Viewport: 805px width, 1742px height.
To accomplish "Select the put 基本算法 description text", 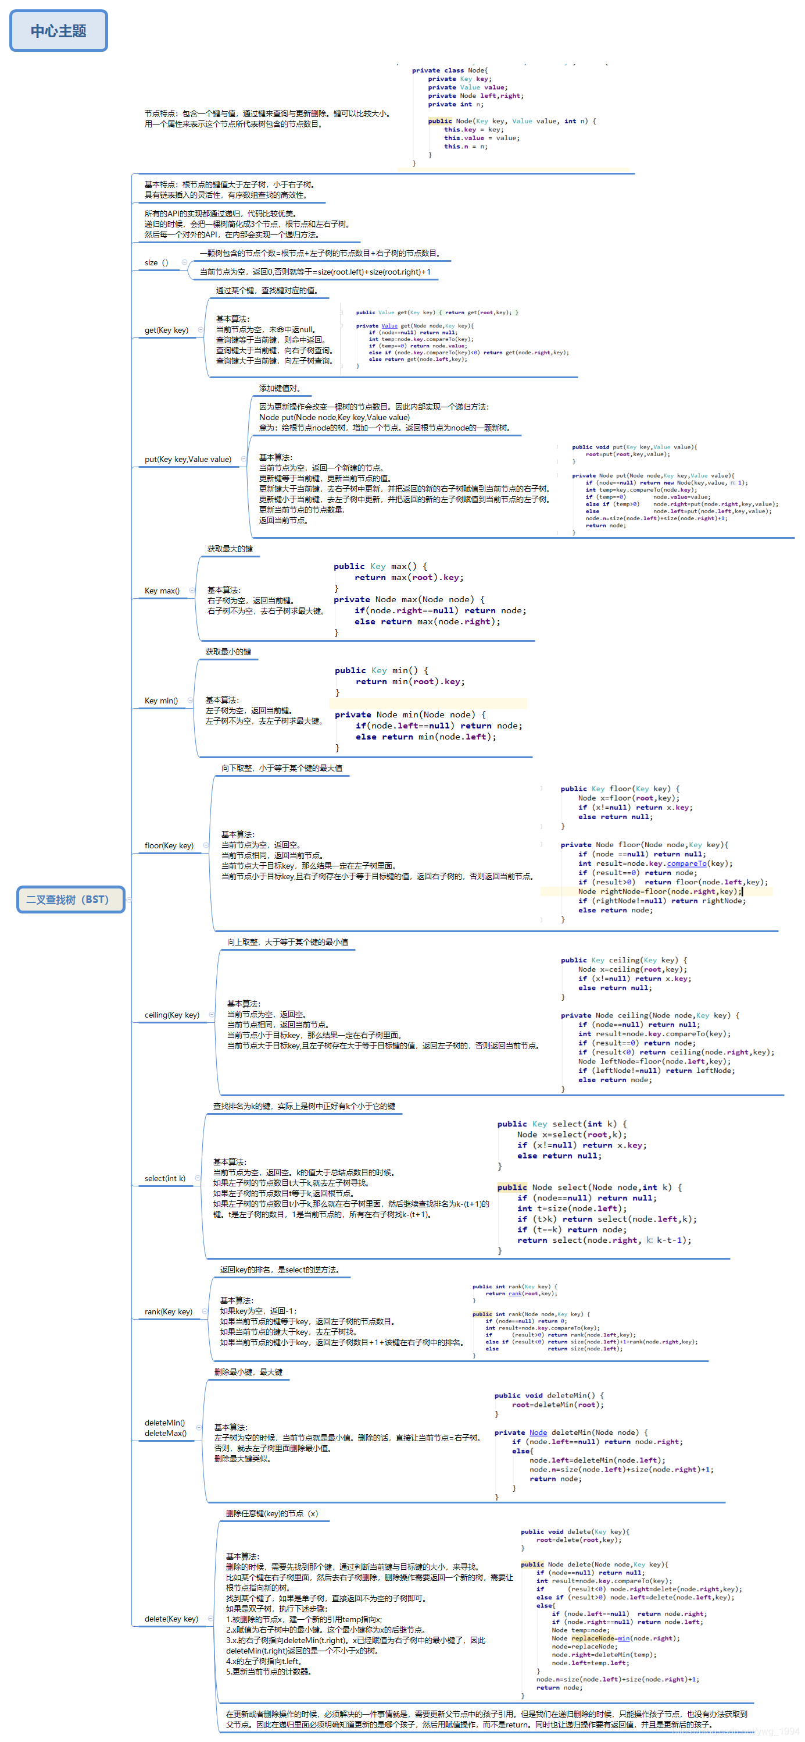I will pos(405,489).
